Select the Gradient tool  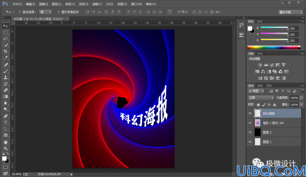point(6,97)
